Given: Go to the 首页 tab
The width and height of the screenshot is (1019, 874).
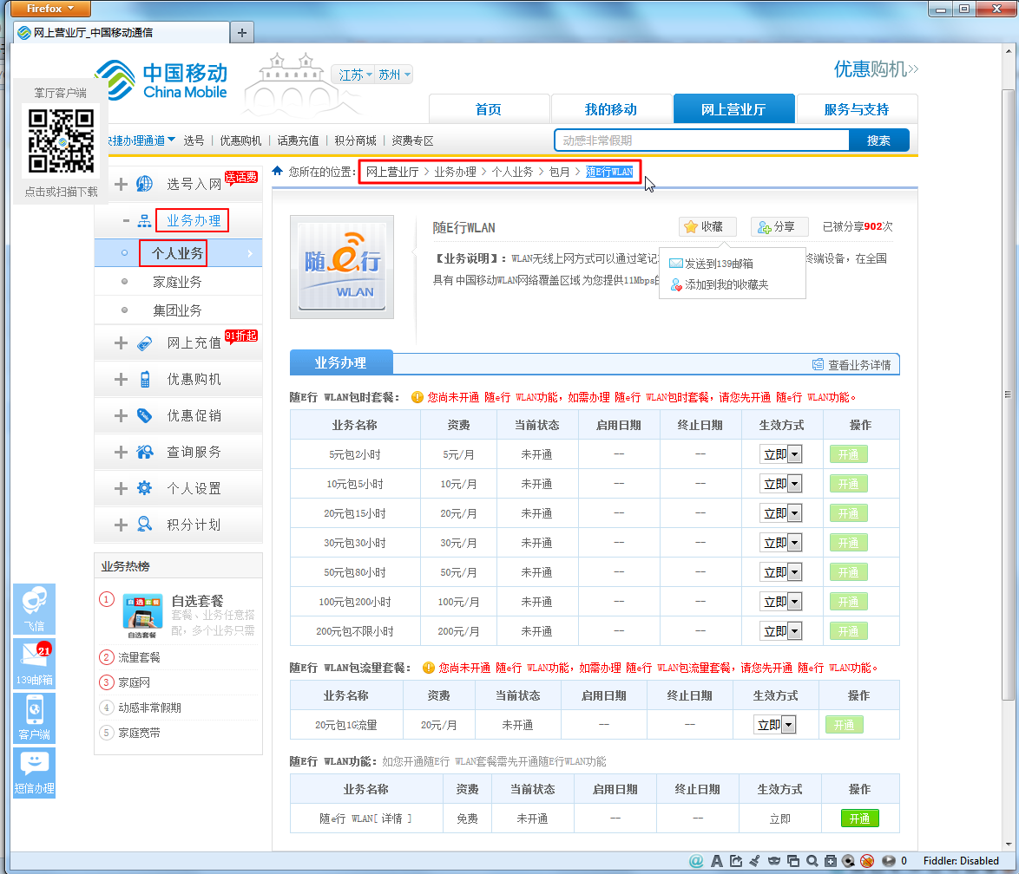Looking at the screenshot, I should coord(489,109).
